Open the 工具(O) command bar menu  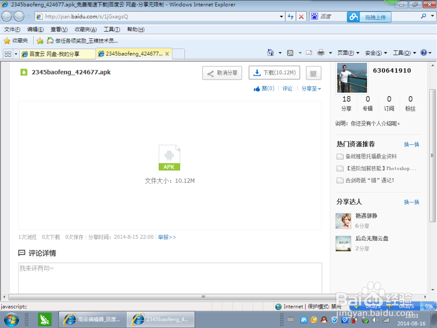[404, 53]
